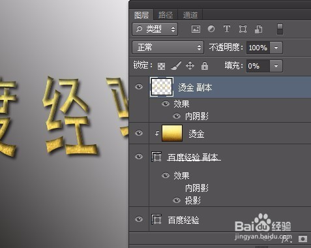The width and height of the screenshot is (311, 248).
Task: Open the opacity slider arrow
Action: [x=276, y=48]
